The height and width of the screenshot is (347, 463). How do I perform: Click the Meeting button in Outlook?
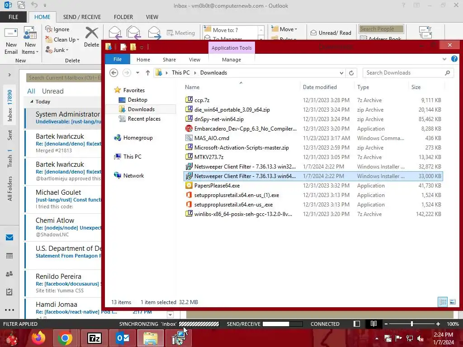tap(181, 33)
